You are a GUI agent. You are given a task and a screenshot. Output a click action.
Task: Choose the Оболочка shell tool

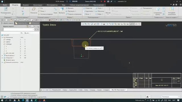click(x=100, y=11)
